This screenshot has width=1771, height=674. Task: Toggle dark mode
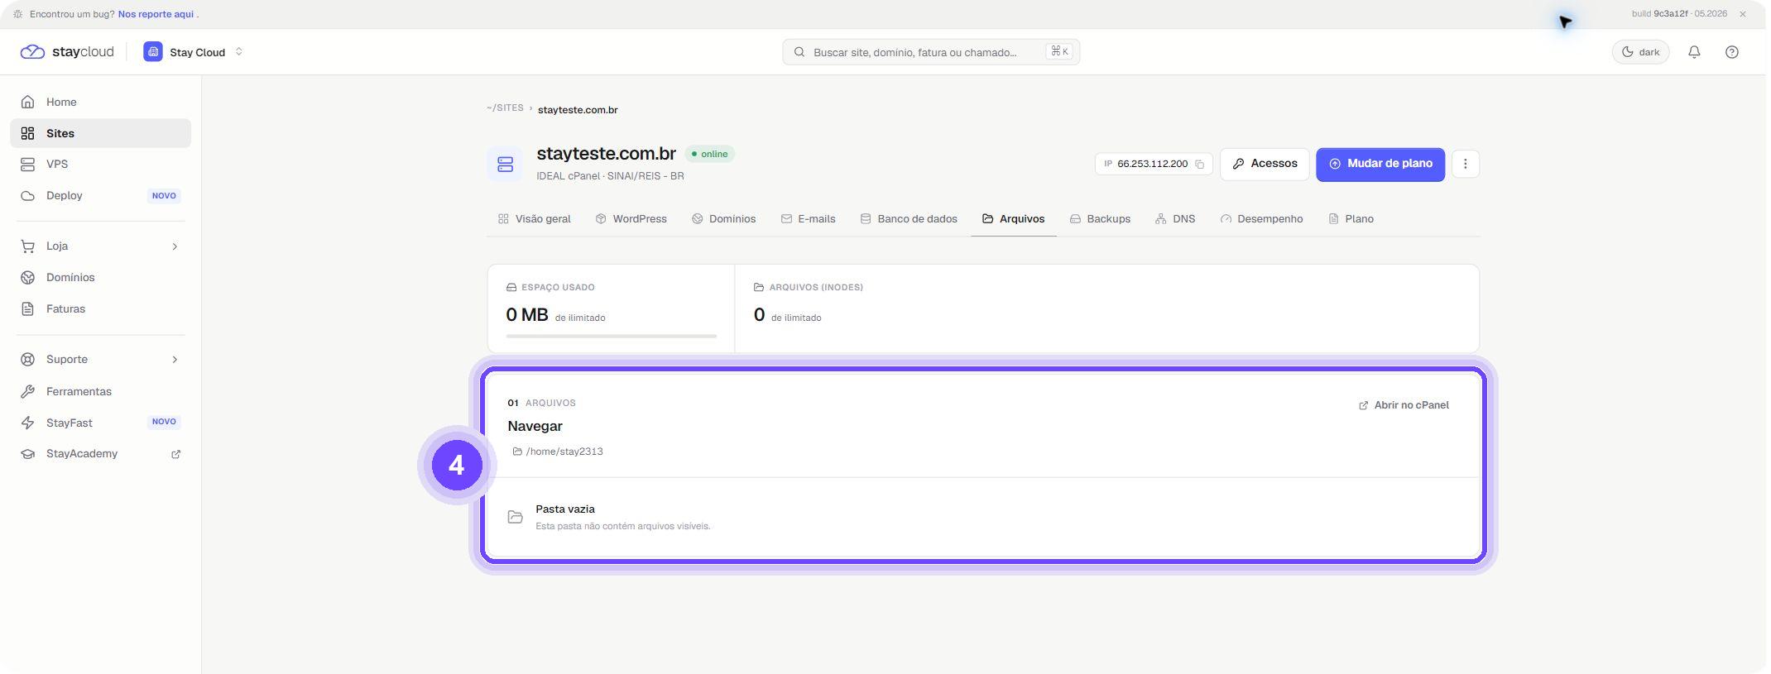click(1640, 52)
